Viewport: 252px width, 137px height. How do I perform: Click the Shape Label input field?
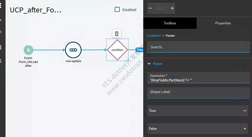pyautogui.click(x=199, y=93)
